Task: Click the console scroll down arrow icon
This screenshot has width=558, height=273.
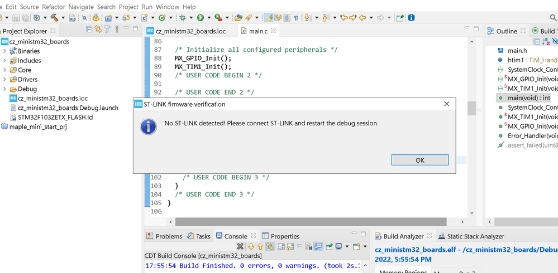Action: (251, 246)
